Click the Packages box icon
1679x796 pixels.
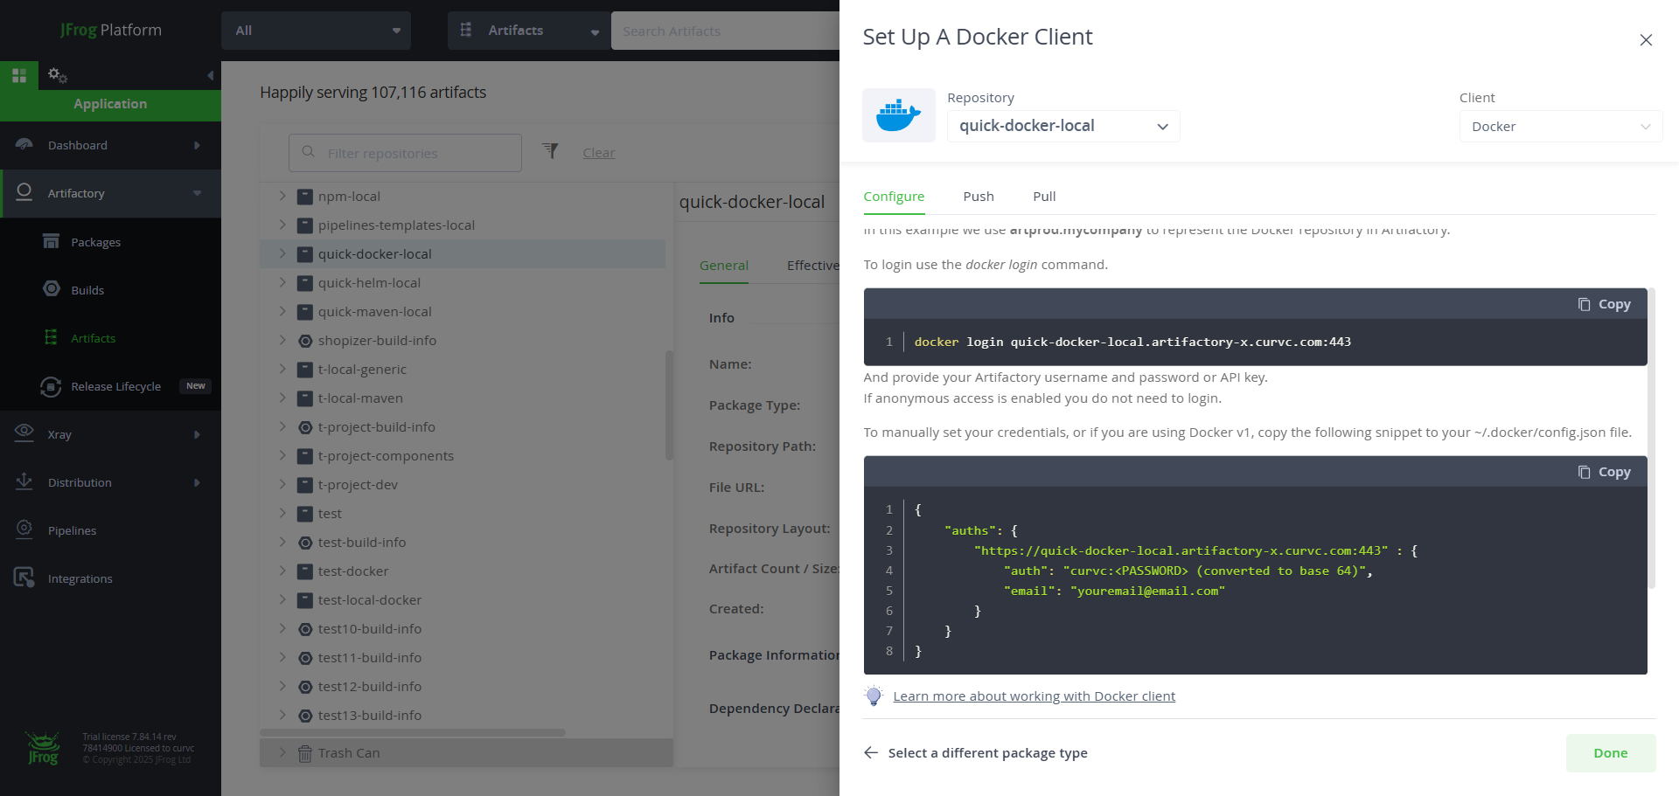[x=52, y=241]
